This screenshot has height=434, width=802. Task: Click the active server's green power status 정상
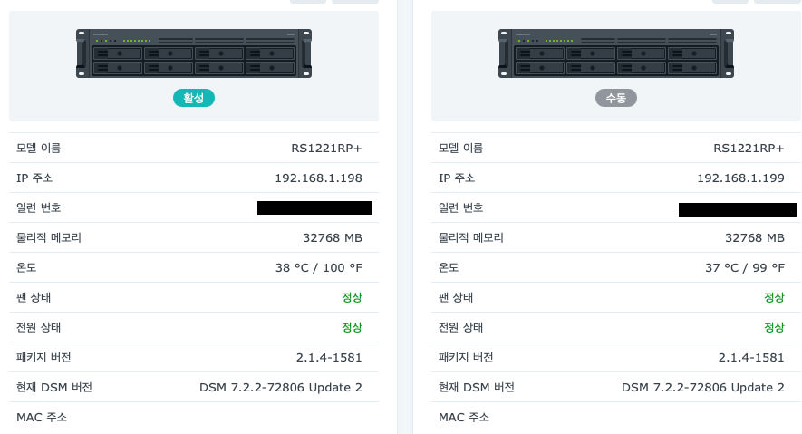pyautogui.click(x=352, y=327)
